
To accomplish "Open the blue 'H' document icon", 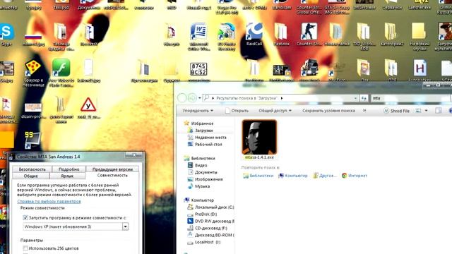I will click(x=420, y=68).
